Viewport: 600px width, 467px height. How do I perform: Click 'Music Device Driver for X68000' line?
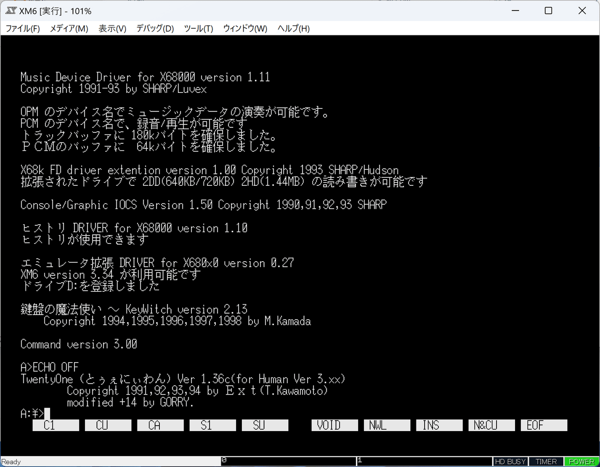(145, 77)
